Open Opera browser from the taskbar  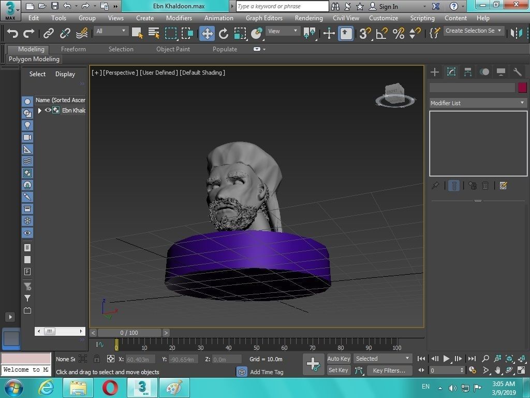pyautogui.click(x=110, y=388)
